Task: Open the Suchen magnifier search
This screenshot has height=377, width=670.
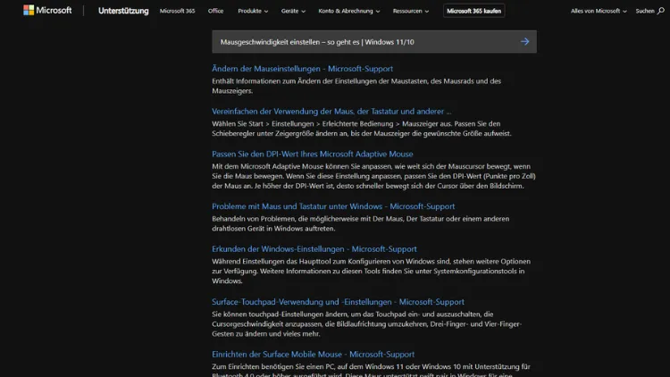Action: pyautogui.click(x=650, y=11)
